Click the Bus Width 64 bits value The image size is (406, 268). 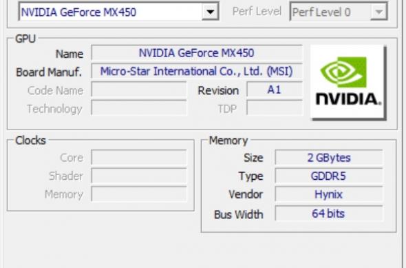click(x=329, y=214)
